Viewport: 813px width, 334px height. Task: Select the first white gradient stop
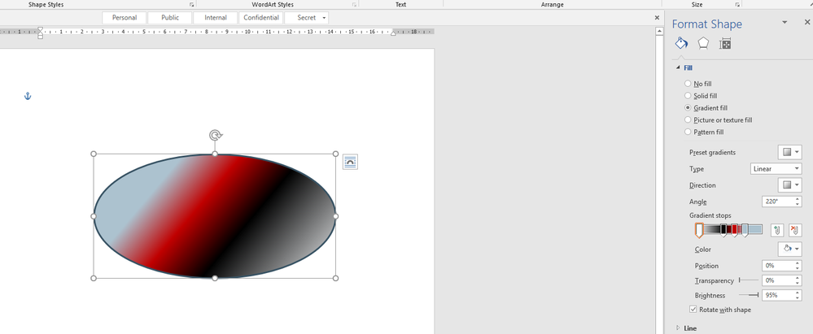tap(699, 231)
